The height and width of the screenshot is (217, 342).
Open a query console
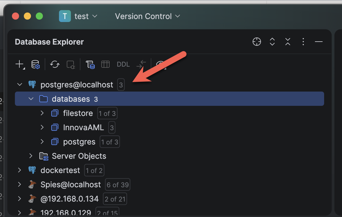[90, 64]
